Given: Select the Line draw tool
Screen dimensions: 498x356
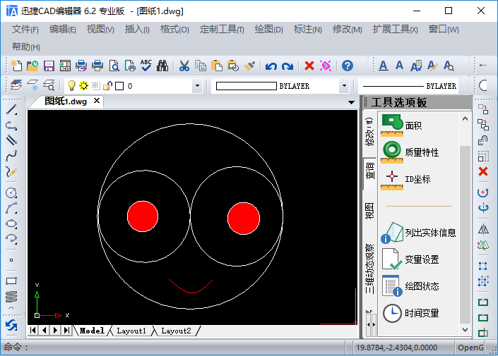Looking at the screenshot, I should (11, 110).
